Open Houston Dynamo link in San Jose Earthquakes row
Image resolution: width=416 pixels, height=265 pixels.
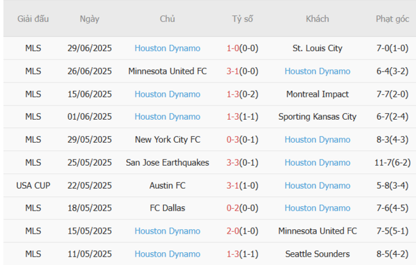pyautogui.click(x=317, y=163)
